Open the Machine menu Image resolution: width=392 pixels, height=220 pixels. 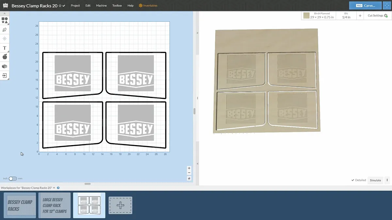point(101,6)
